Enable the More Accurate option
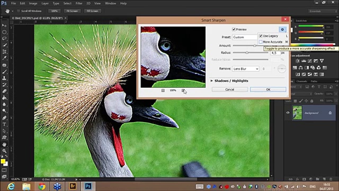Viewport: 339px width, 191px height. (261, 42)
